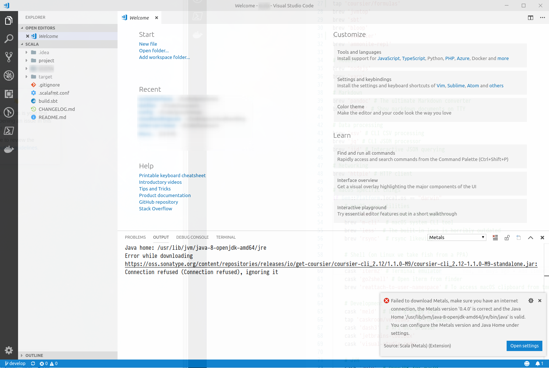Switch to the Debug Console tab

tap(192, 237)
